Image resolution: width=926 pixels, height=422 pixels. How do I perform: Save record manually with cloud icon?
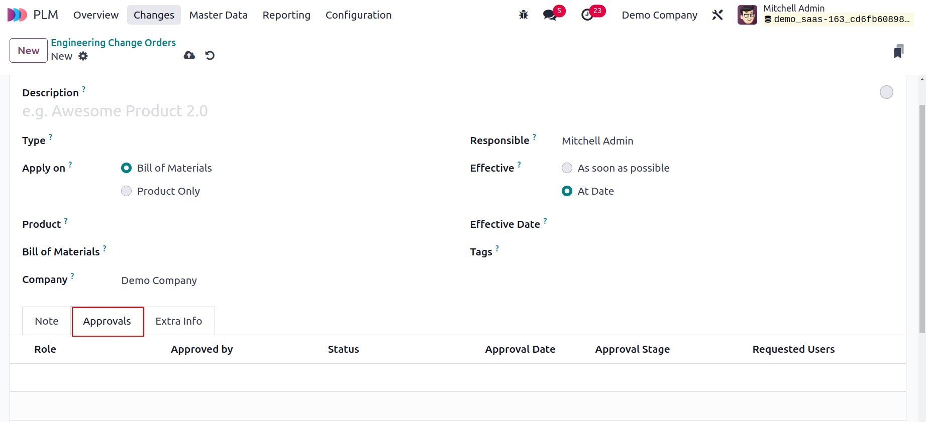tap(189, 55)
